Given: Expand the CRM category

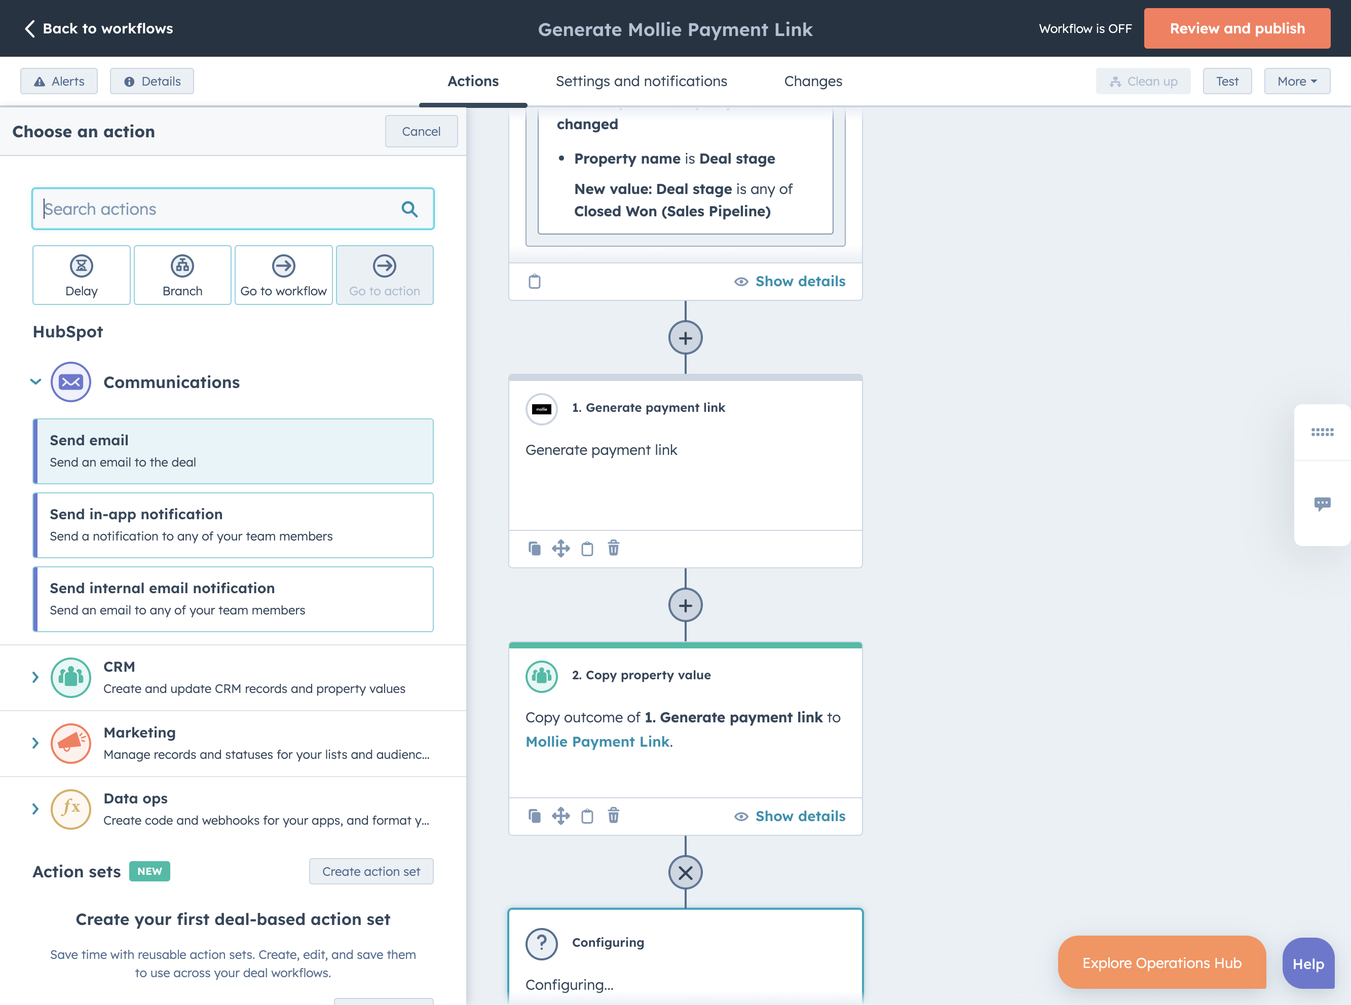Looking at the screenshot, I should [x=35, y=677].
